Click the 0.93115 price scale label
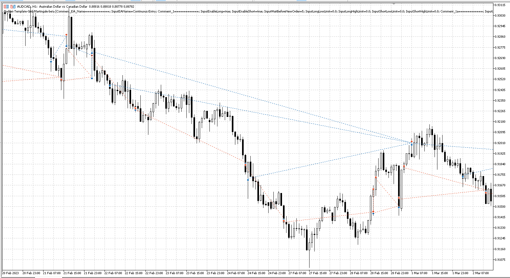The width and height of the screenshot is (510, 278). 500,5
